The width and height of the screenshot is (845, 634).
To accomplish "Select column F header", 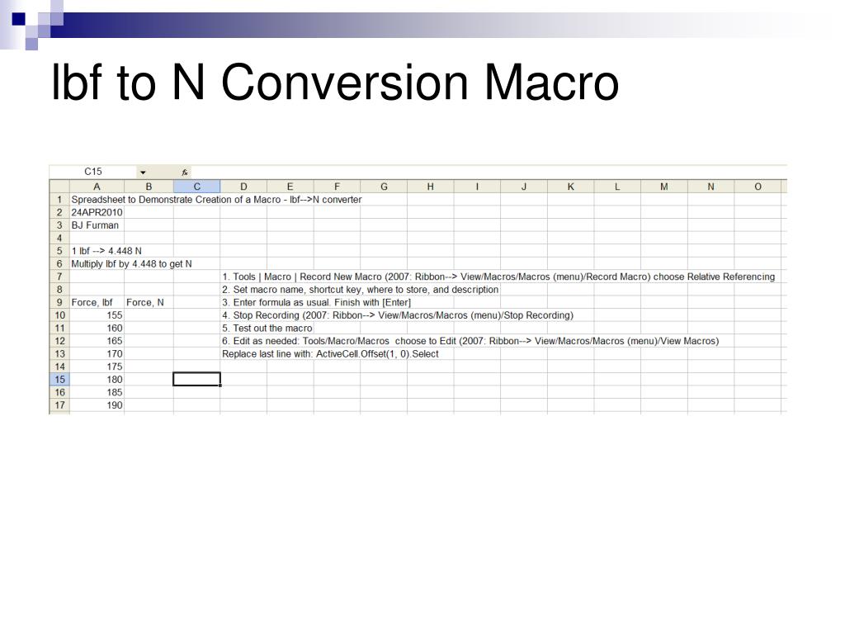I will (x=337, y=187).
